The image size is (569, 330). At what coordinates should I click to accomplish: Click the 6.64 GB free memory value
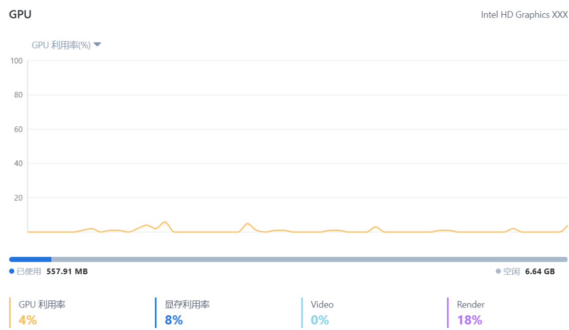(540, 272)
